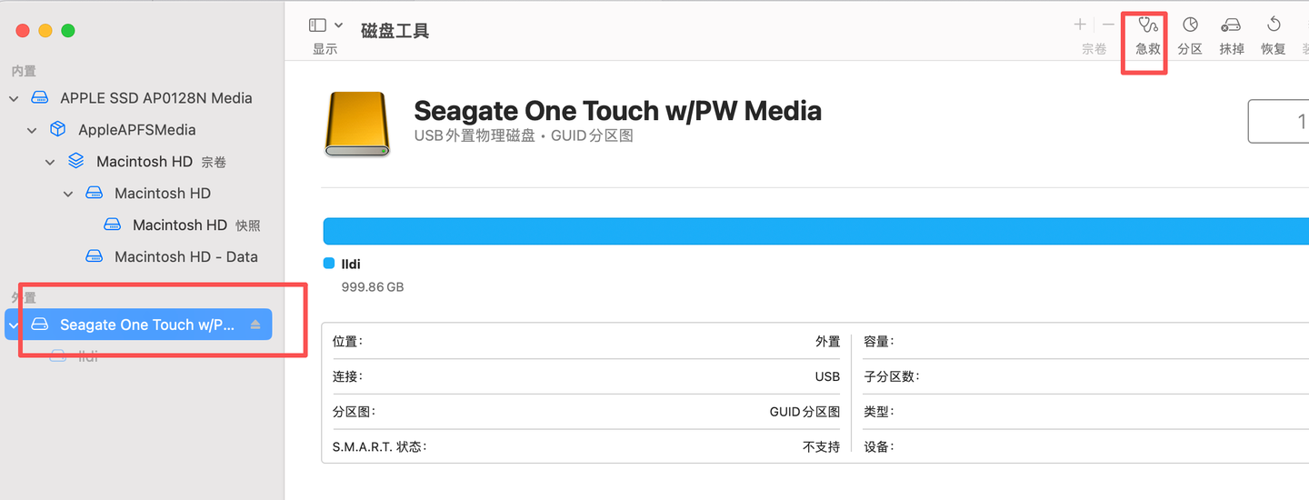The image size is (1309, 500).
Task: Collapse the Macintosh HD volume group (宗卷)
Action: 50,162
